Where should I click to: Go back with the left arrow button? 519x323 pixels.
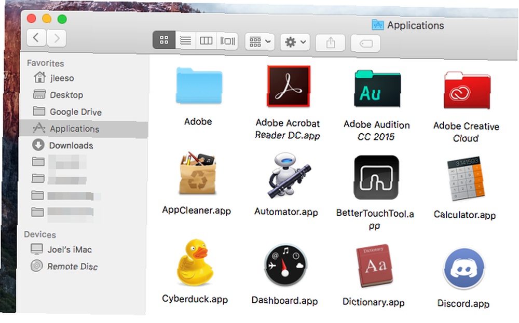pyautogui.click(x=36, y=37)
